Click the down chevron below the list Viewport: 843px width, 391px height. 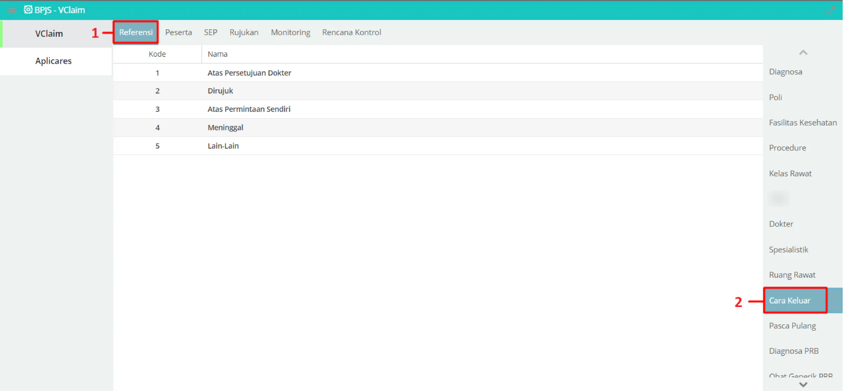pos(803,385)
